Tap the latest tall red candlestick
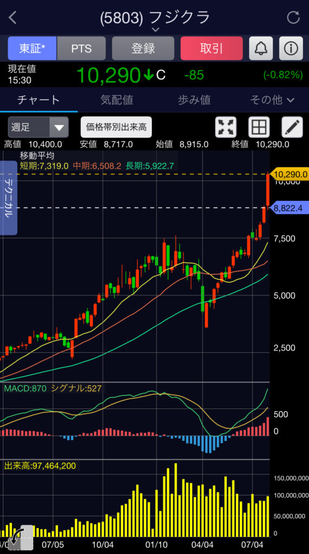 tap(267, 190)
